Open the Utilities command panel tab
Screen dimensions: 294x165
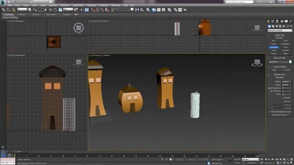290,22
